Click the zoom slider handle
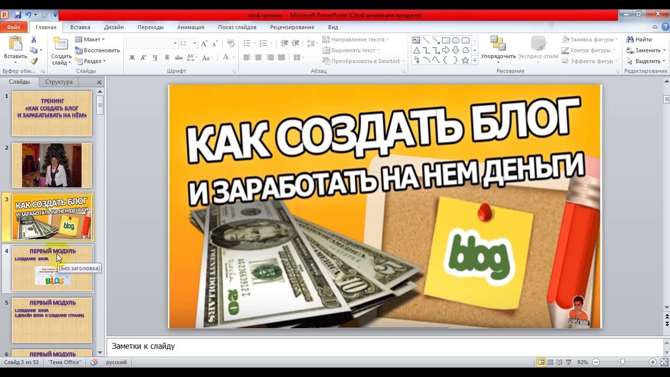The width and height of the screenshot is (670, 377). [x=622, y=362]
